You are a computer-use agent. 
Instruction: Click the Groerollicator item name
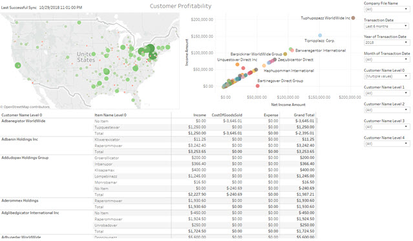click(107, 158)
